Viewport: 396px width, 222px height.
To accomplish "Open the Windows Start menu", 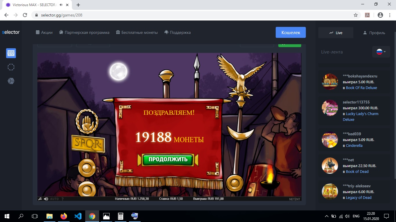I will pyautogui.click(x=7, y=216).
